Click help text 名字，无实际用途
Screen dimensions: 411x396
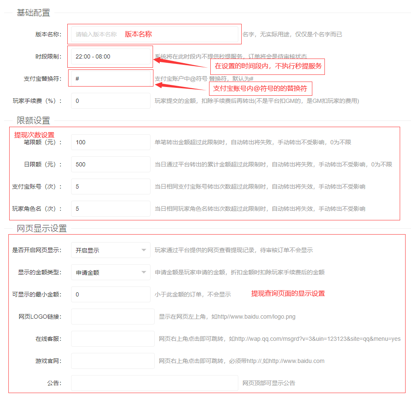[x=292, y=34]
